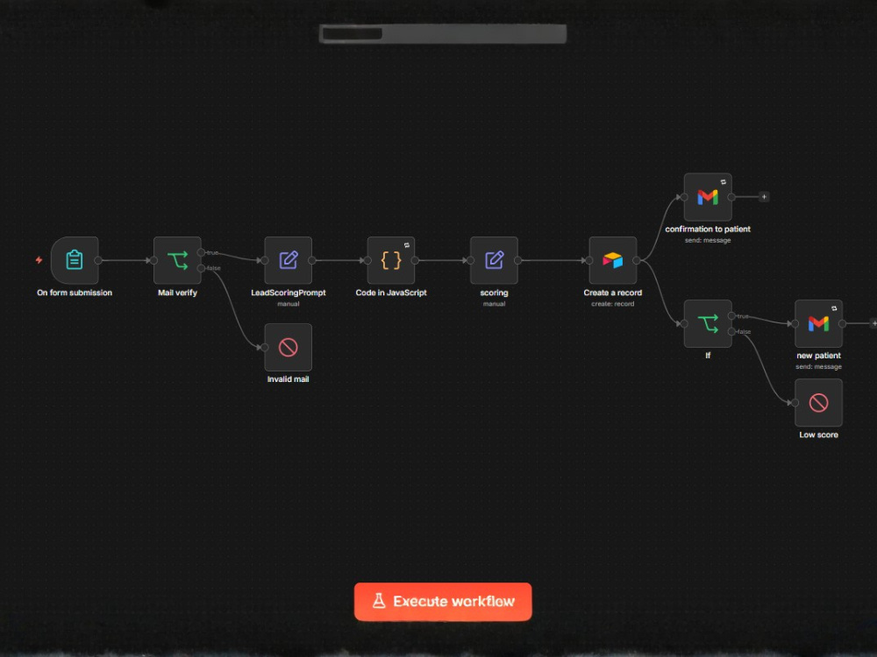
Task: Open the LeadScoringPrompt edit node
Action: tap(288, 260)
